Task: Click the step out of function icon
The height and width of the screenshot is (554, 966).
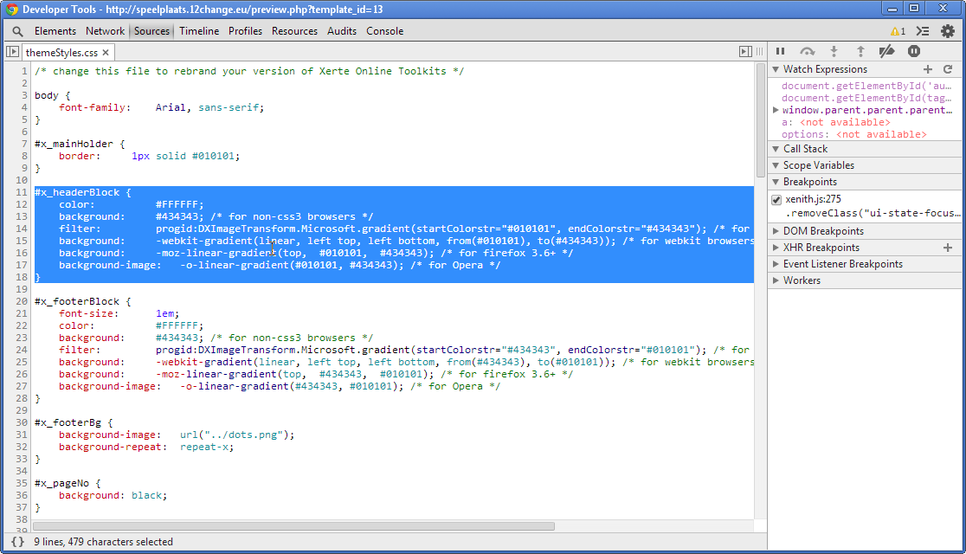Action: [860, 51]
